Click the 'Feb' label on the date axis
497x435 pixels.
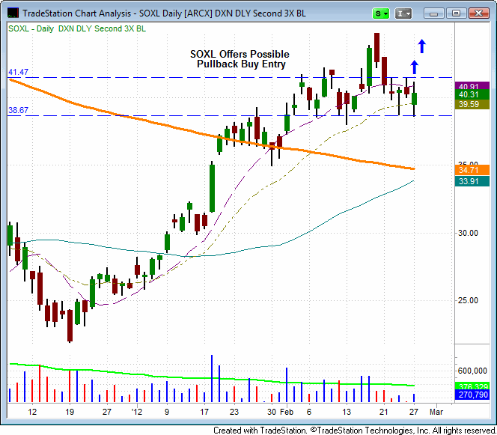287,412
